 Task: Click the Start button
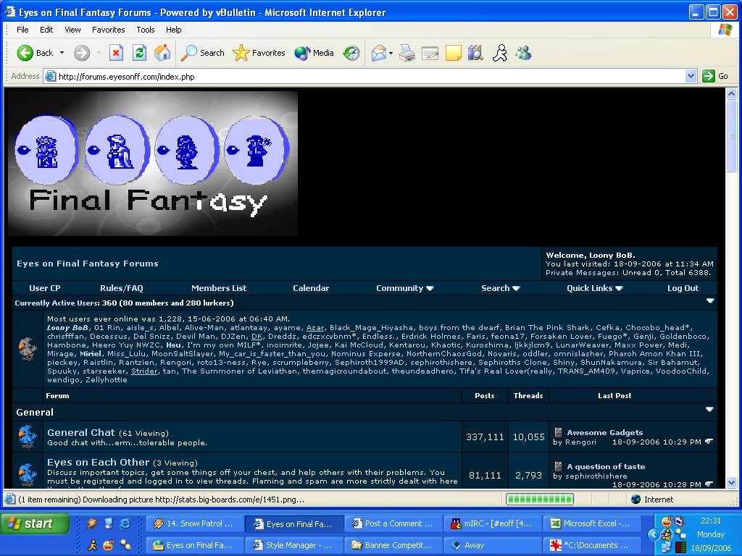click(x=36, y=523)
